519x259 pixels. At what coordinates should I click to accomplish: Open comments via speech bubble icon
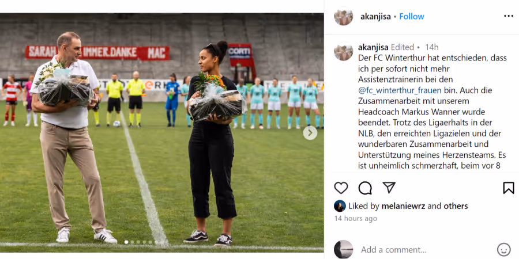(365, 188)
